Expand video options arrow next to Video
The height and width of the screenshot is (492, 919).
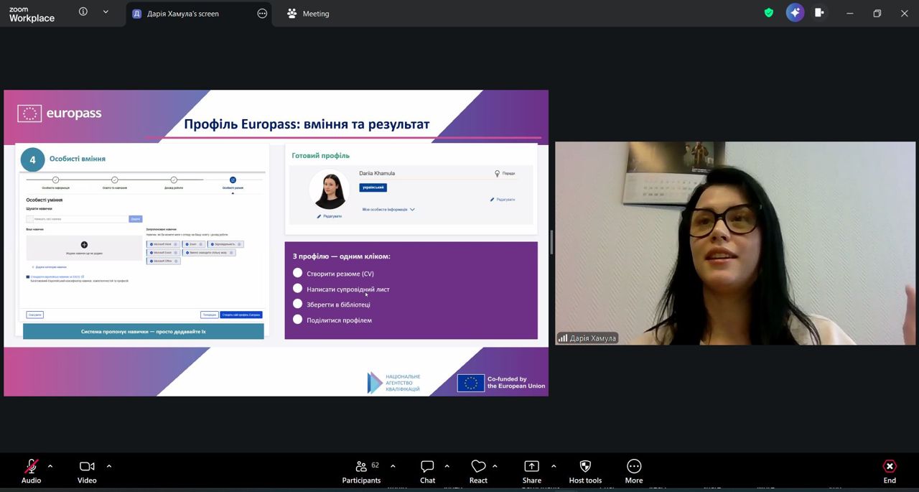109,466
